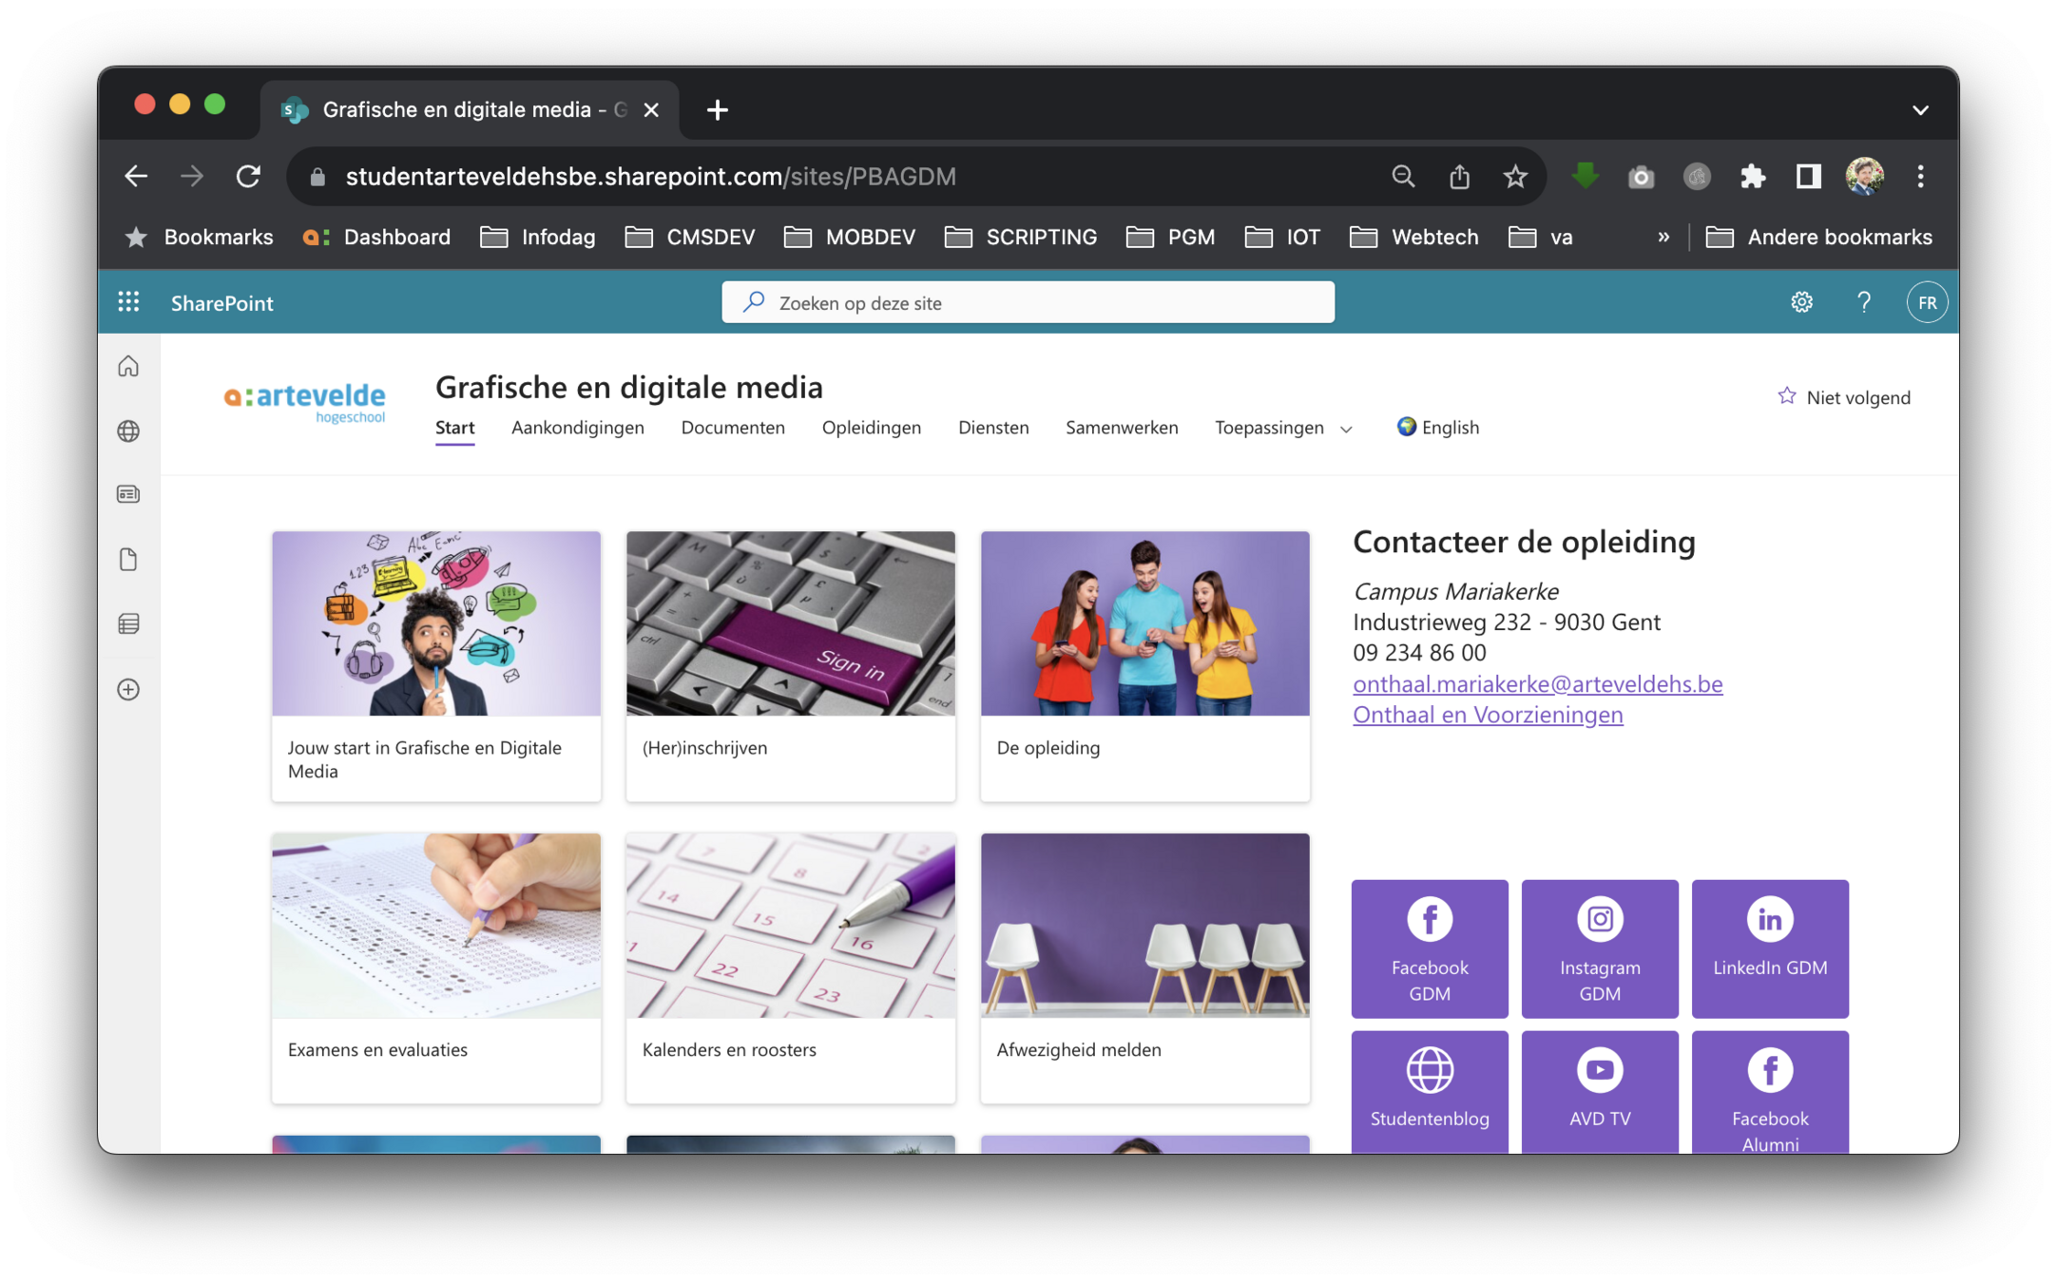The width and height of the screenshot is (2057, 1283).
Task: Go to the Documenten navigation item
Action: tap(732, 428)
